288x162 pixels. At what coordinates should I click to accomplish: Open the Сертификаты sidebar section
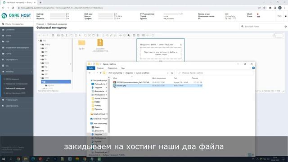[x=12, y=60]
